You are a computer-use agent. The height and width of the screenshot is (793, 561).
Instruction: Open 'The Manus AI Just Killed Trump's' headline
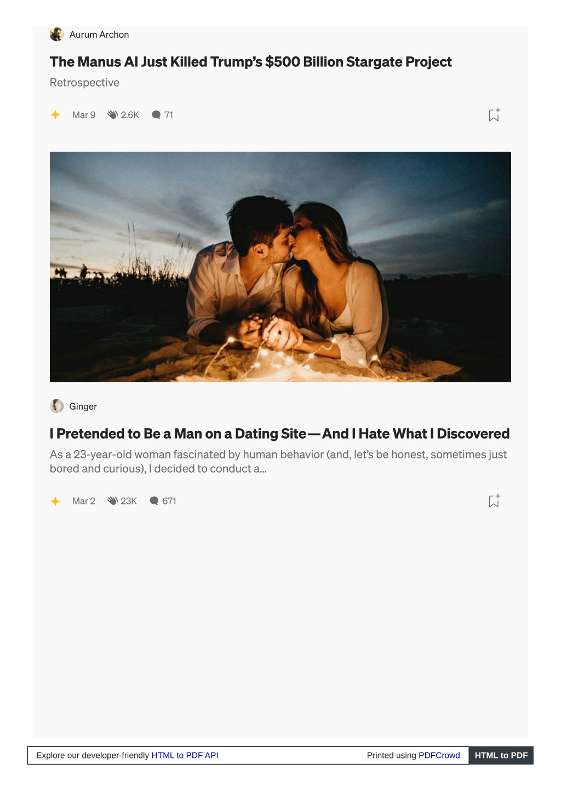click(251, 62)
